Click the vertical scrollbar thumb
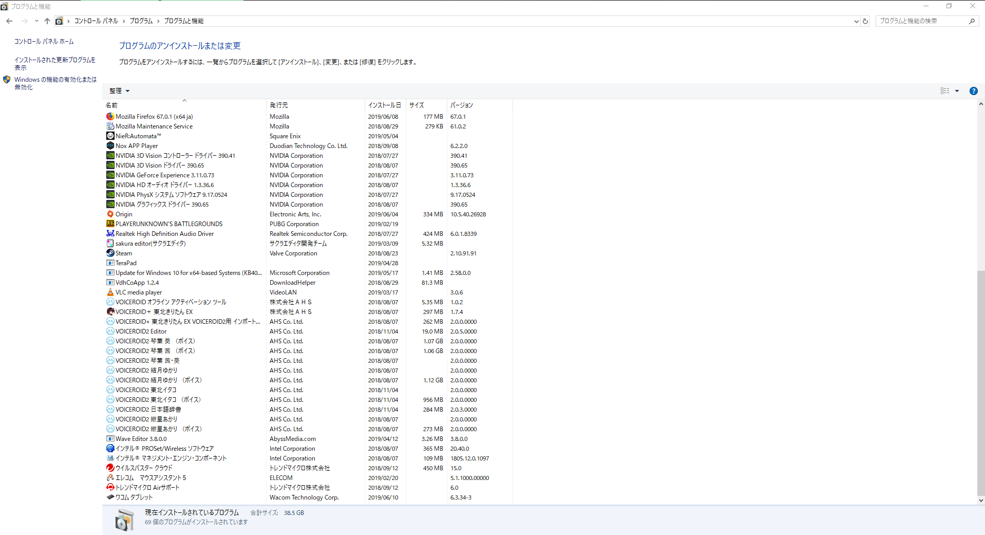This screenshot has height=535, width=985. tap(981, 383)
